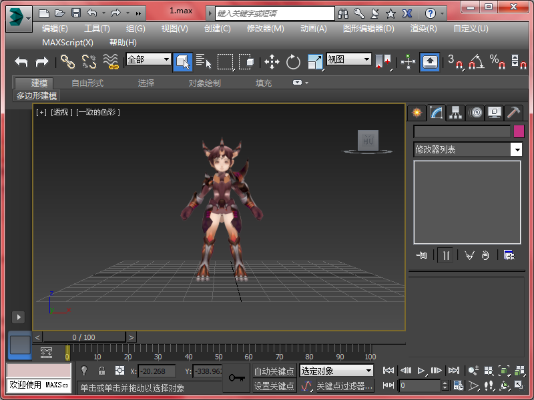The image size is (534, 400).
Task: Expand the quick access toolbar overflow arrows
Action: (138, 13)
